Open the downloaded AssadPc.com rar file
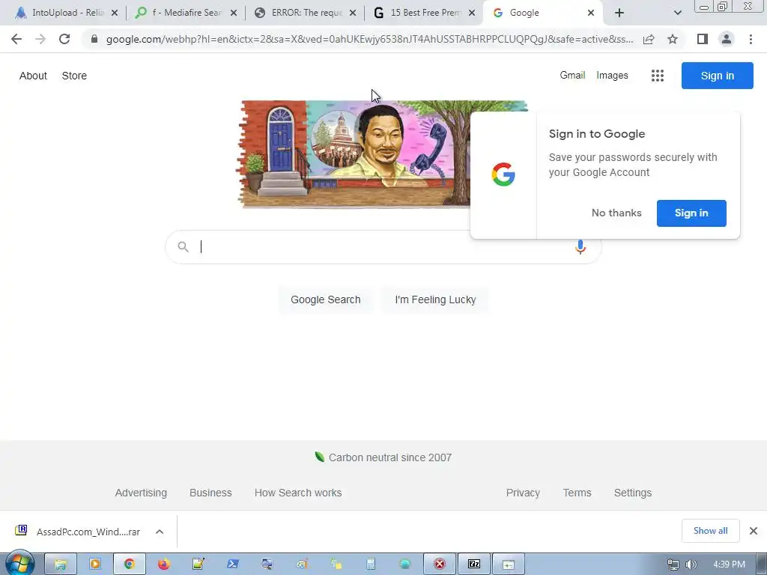This screenshot has height=575, width=767. pyautogui.click(x=77, y=532)
